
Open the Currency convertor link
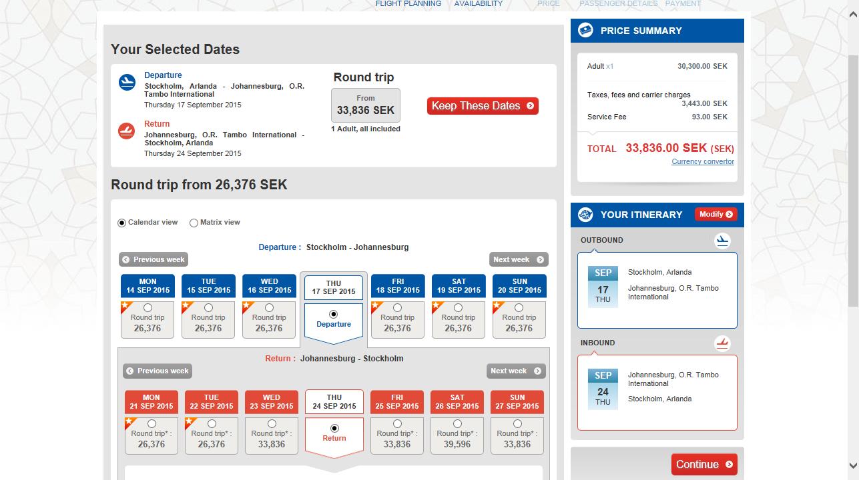tap(702, 162)
